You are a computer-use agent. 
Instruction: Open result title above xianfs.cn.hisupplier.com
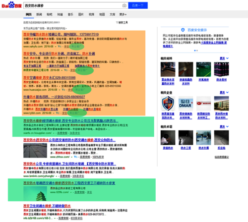[x=71, y=121]
